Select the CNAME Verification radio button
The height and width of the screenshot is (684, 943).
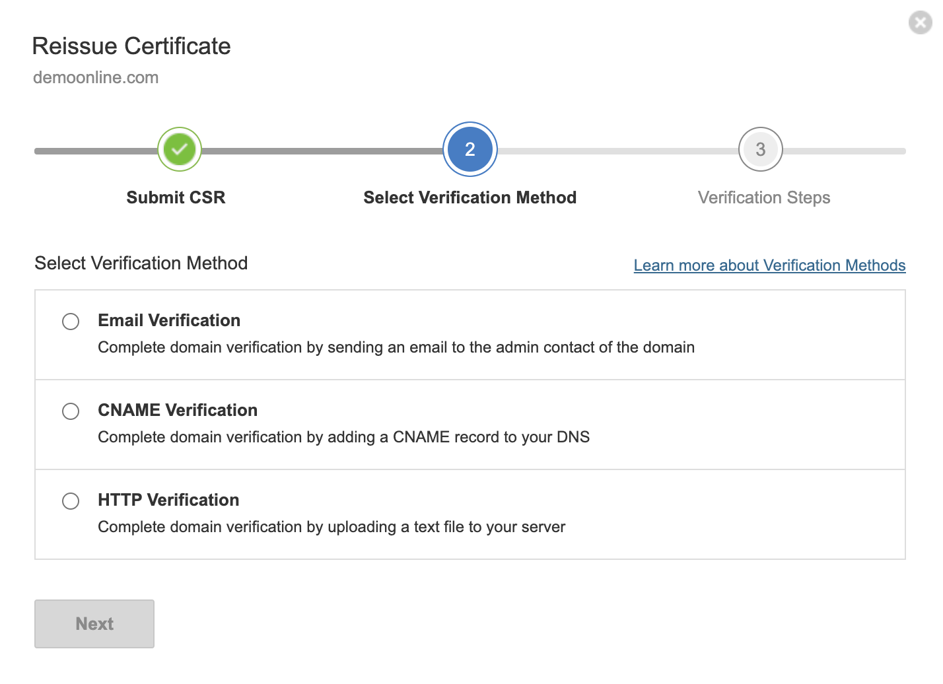pyautogui.click(x=71, y=411)
